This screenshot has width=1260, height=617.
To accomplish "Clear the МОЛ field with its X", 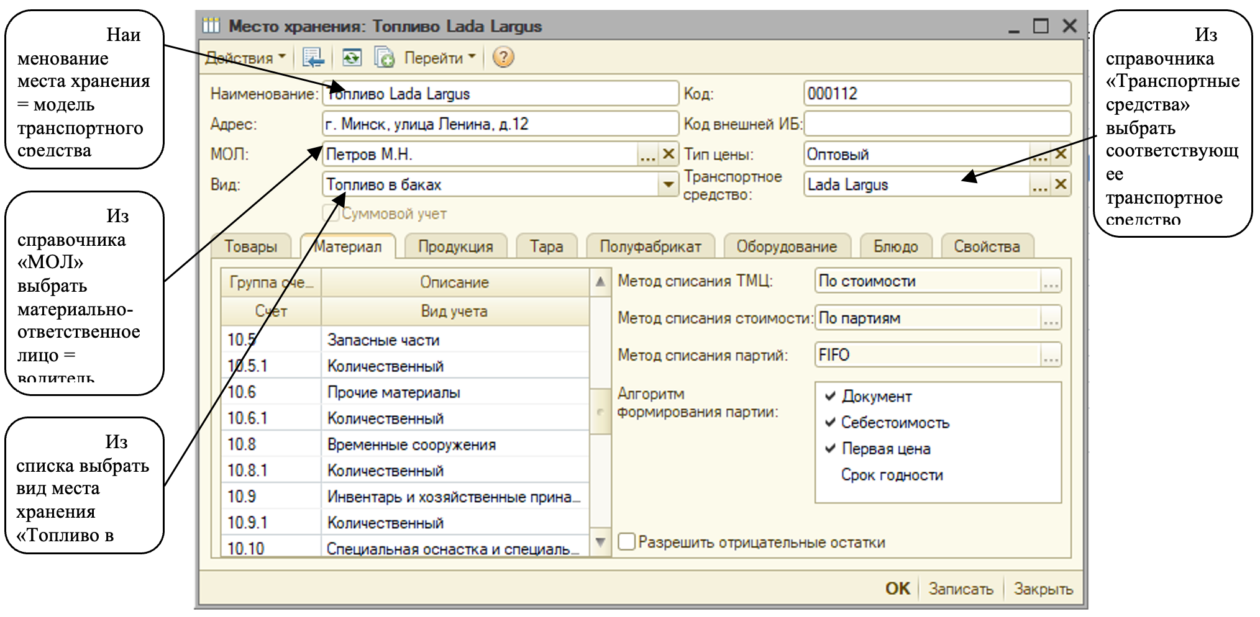I will 669,154.
